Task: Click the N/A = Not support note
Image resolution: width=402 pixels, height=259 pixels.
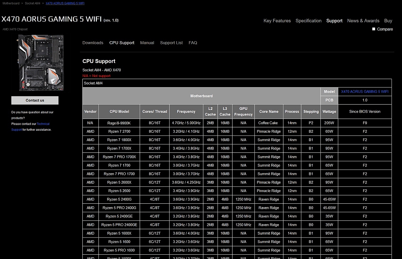Action: [96, 76]
